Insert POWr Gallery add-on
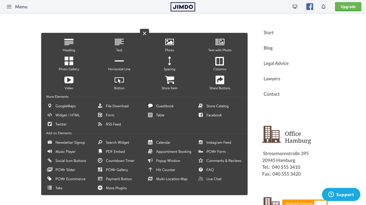Screen dimensions: 366x205 tap(113, 169)
